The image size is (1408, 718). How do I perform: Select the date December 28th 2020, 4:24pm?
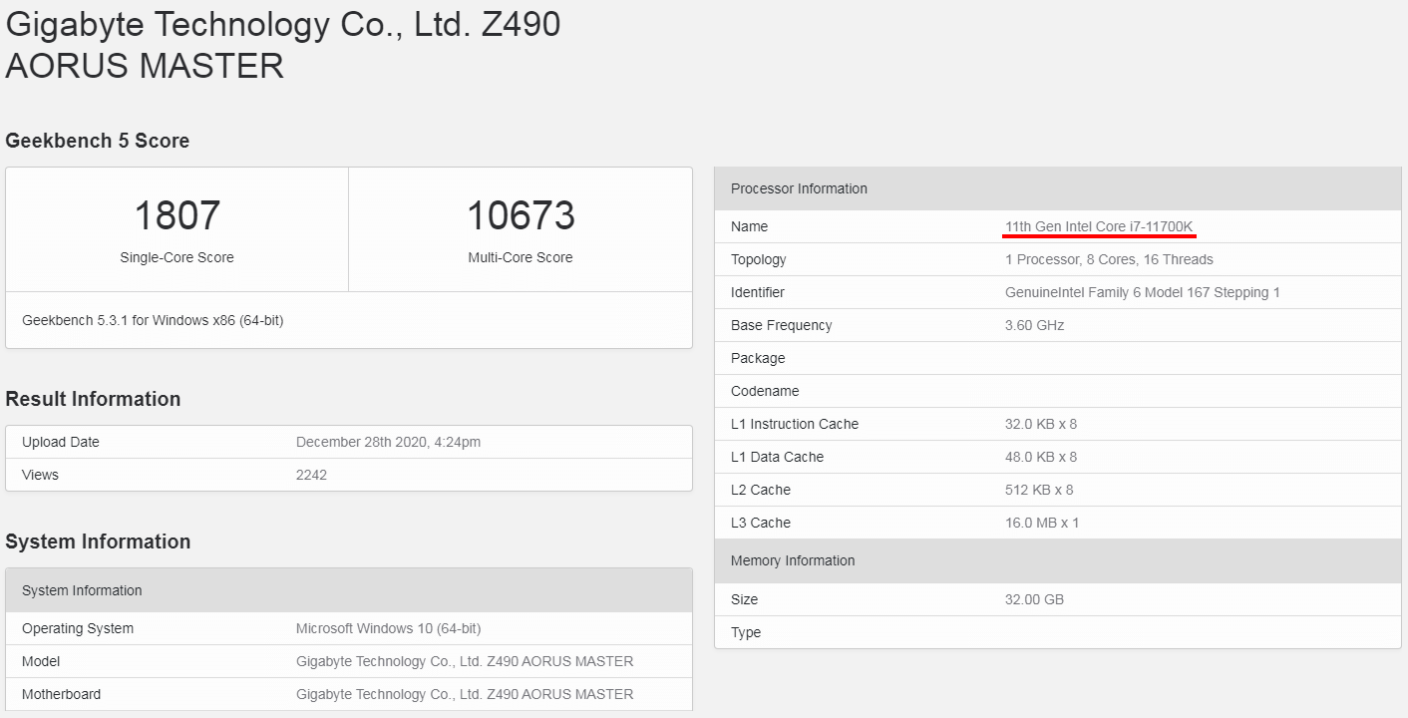click(x=388, y=442)
